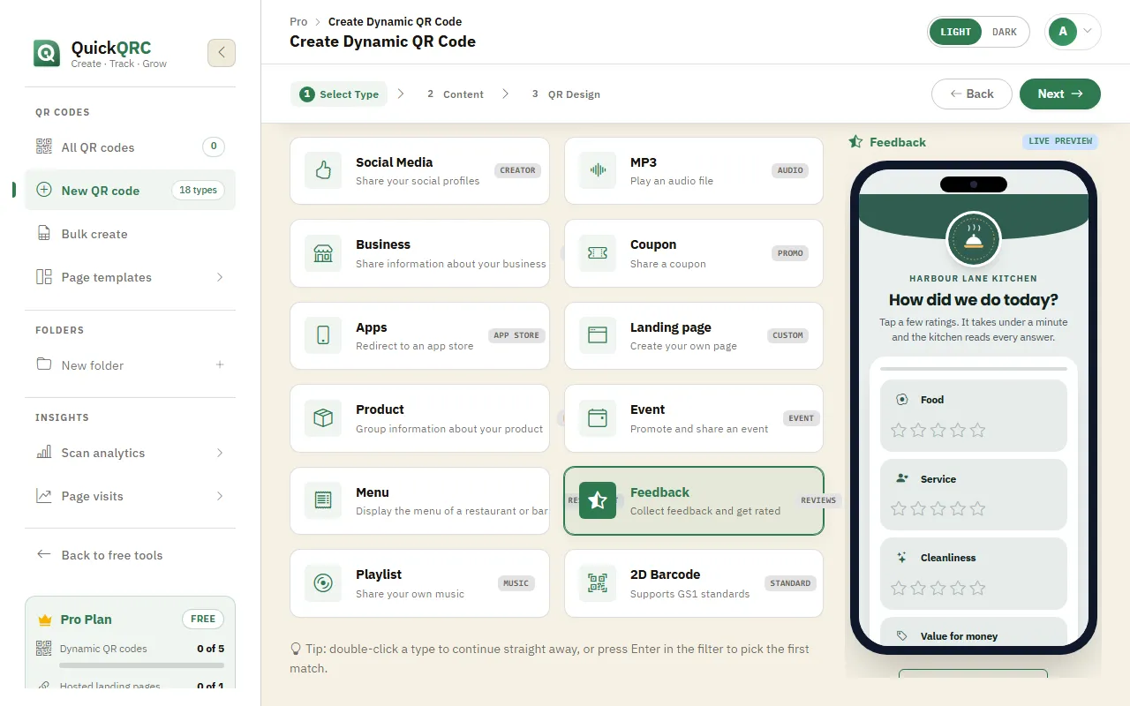Choose the Menu list icon
This screenshot has width=1130, height=706.
pyautogui.click(x=323, y=500)
